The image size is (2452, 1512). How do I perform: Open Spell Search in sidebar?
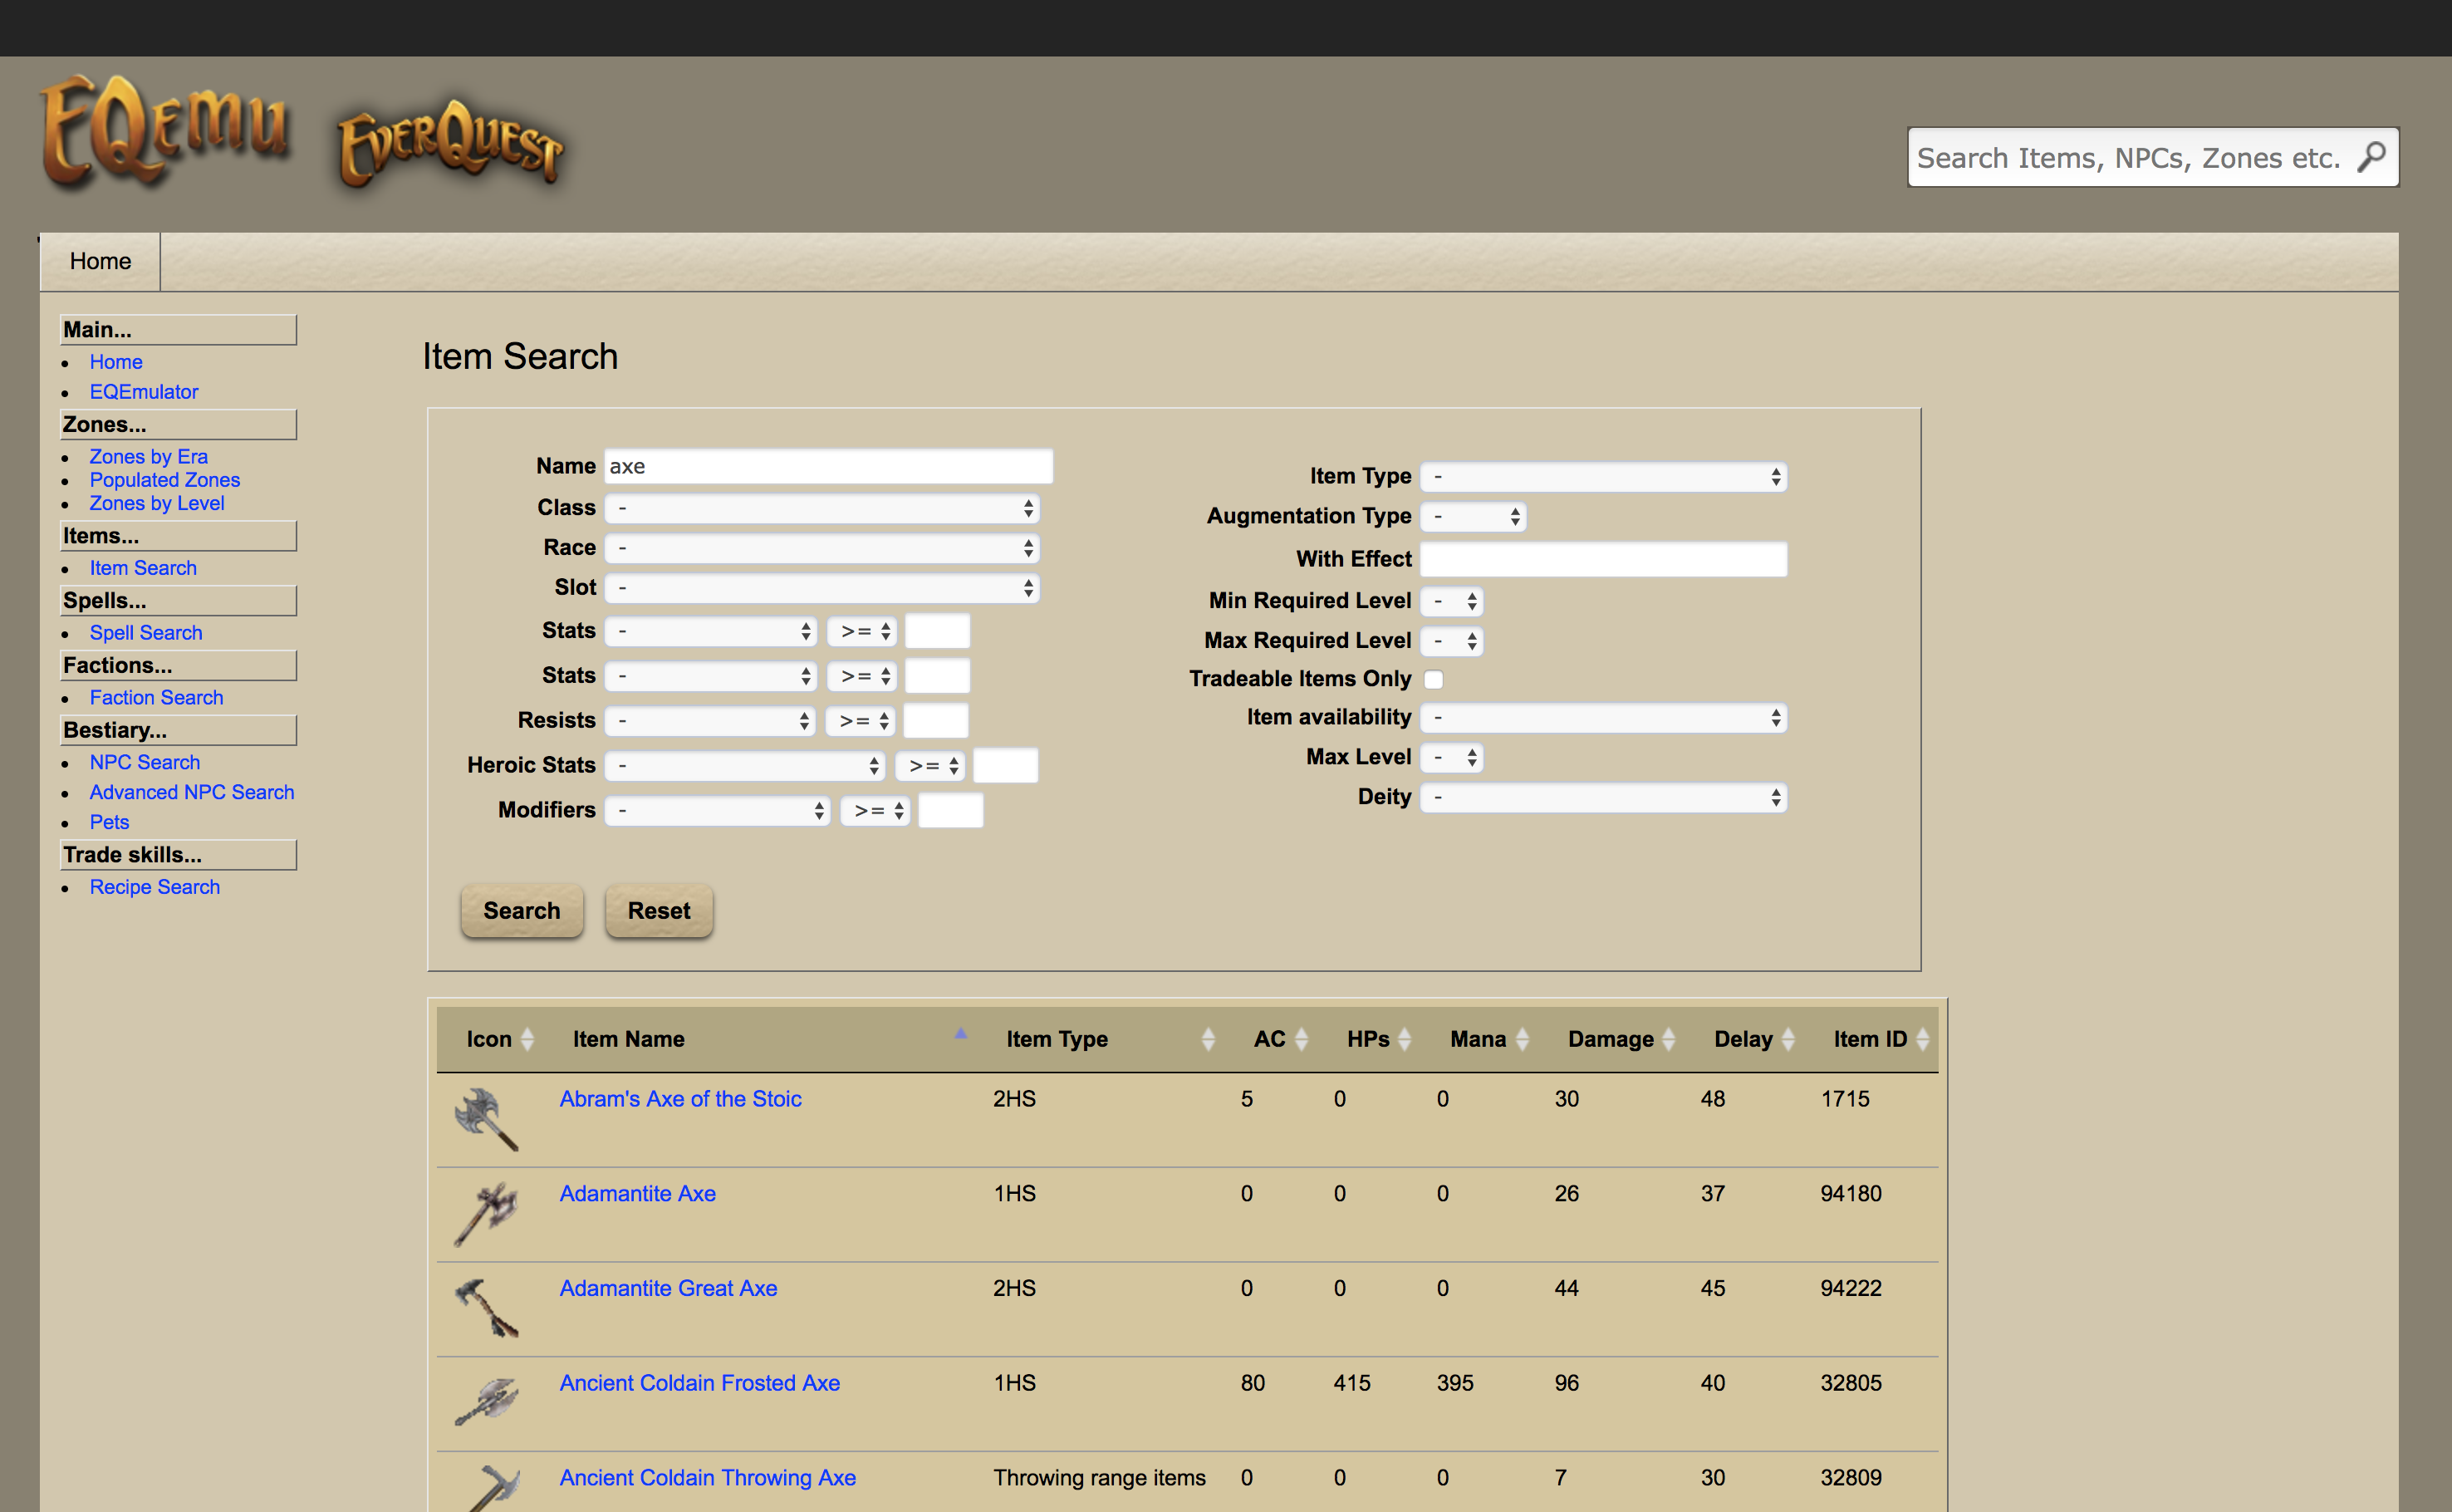(146, 632)
